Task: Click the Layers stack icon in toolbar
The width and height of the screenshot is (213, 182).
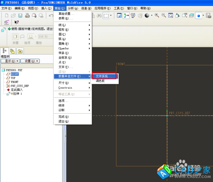Action: pyautogui.click(x=191, y=15)
